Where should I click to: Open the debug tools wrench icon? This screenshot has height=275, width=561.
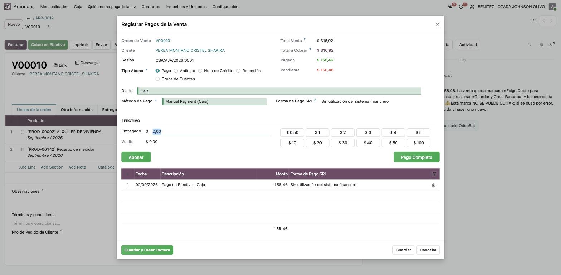coord(472,7)
